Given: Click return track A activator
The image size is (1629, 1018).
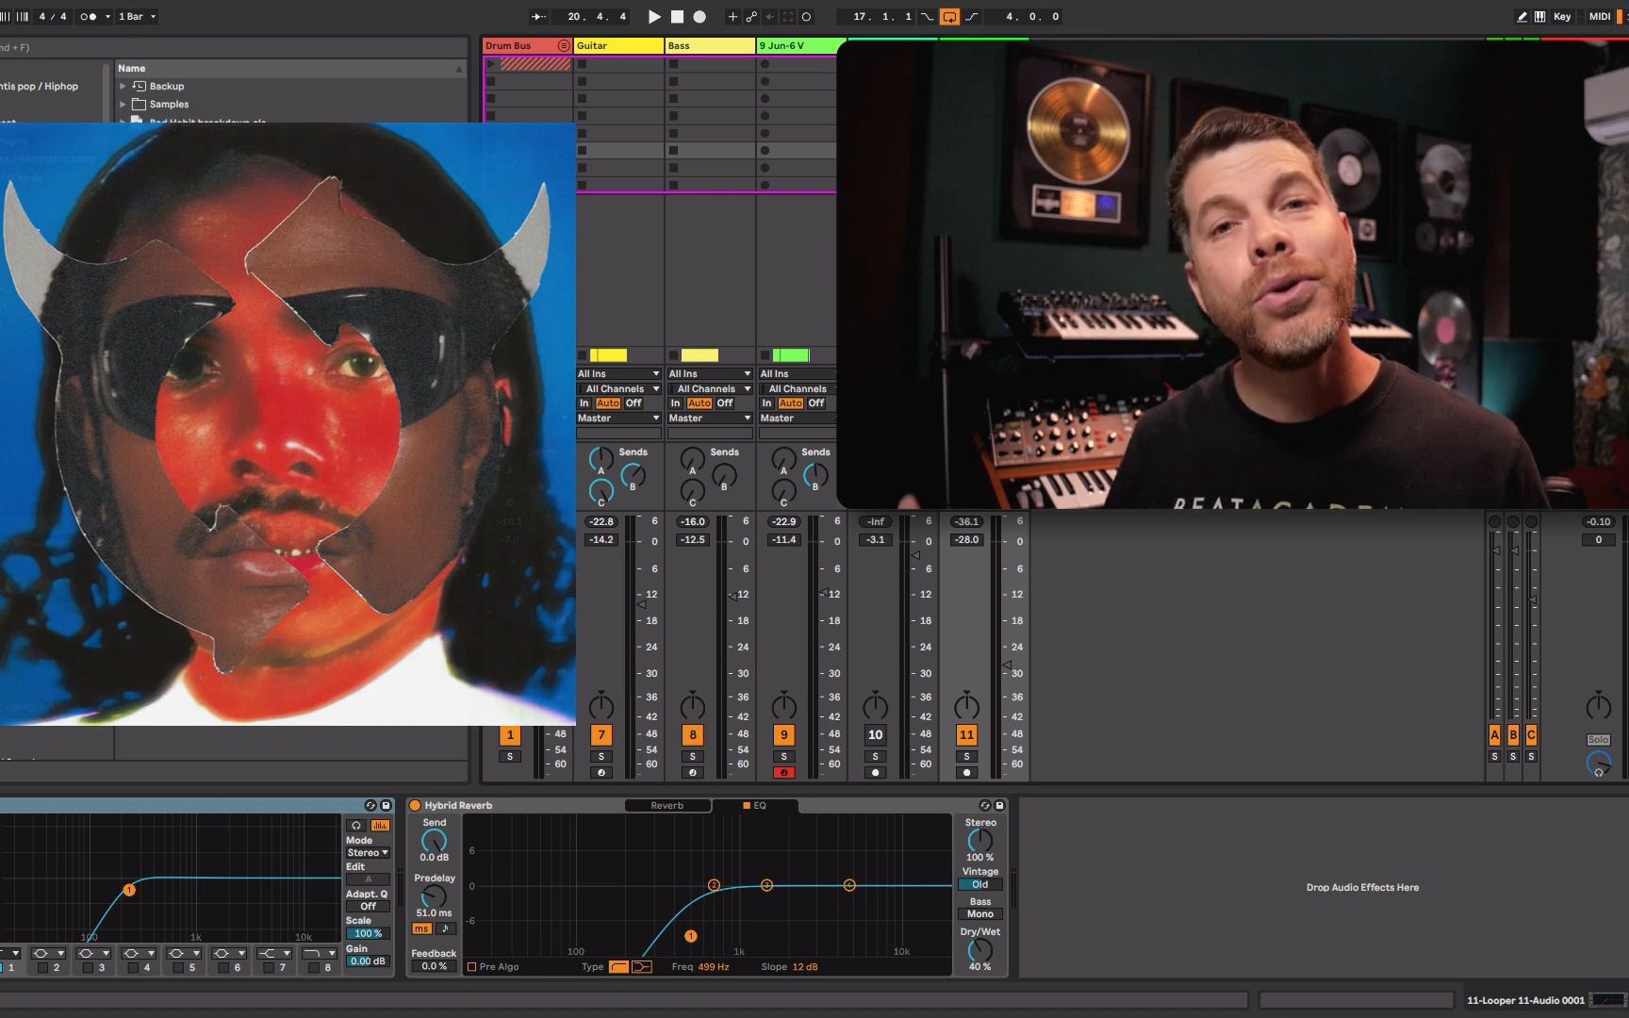Looking at the screenshot, I should click(x=1494, y=735).
